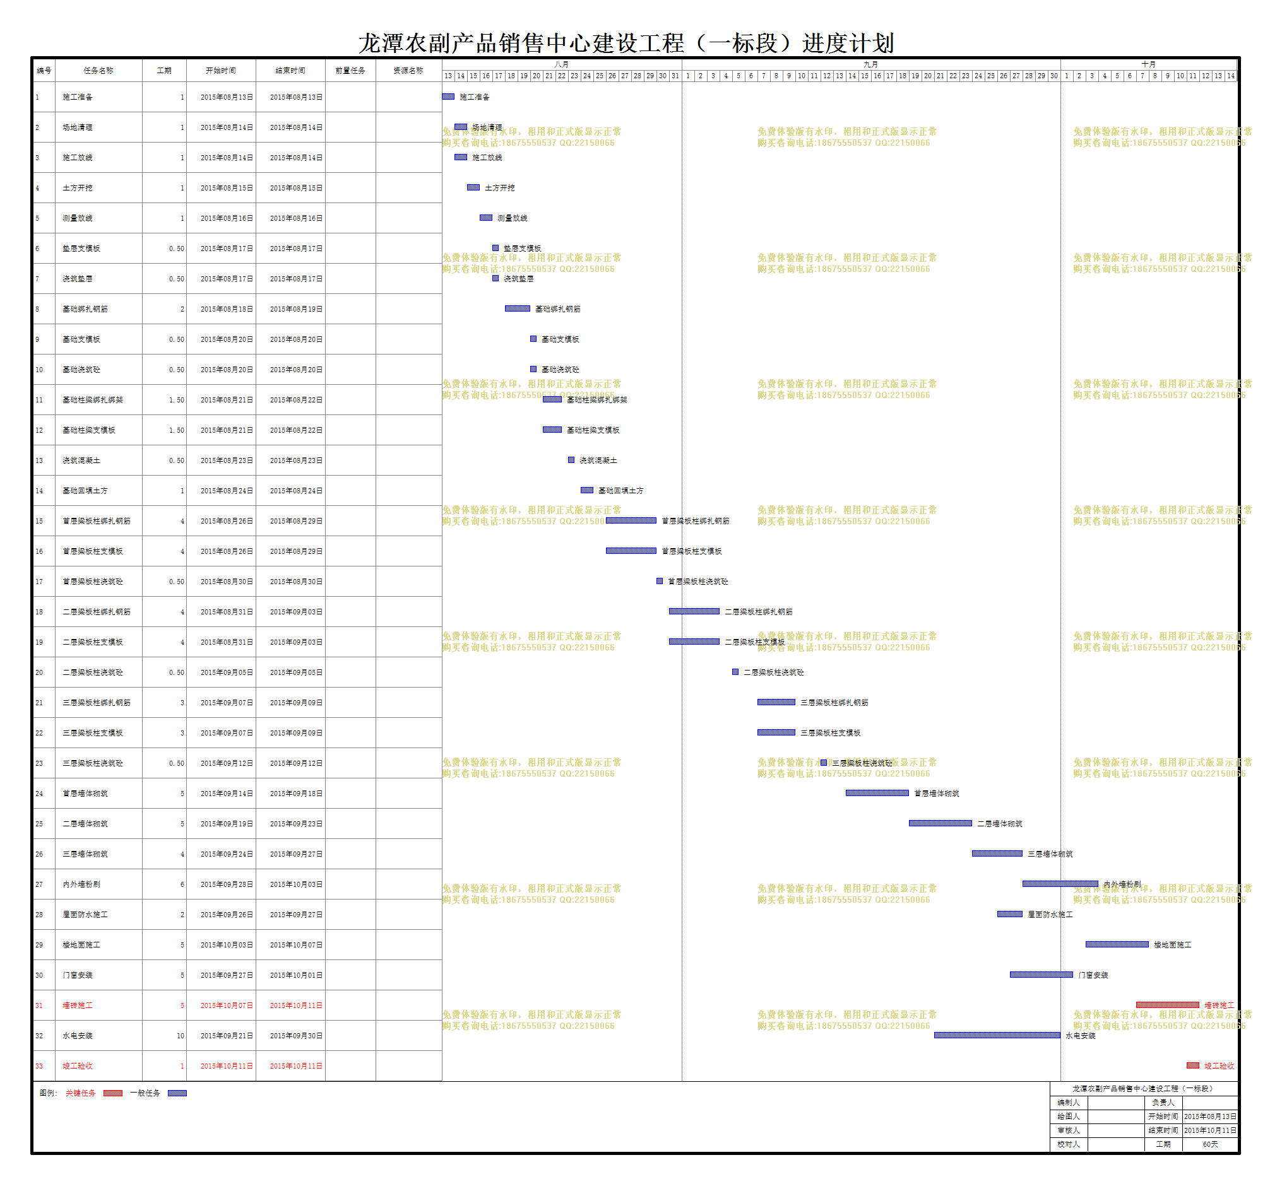
Task: Click the 九月 month header in the timeline
Action: (870, 64)
